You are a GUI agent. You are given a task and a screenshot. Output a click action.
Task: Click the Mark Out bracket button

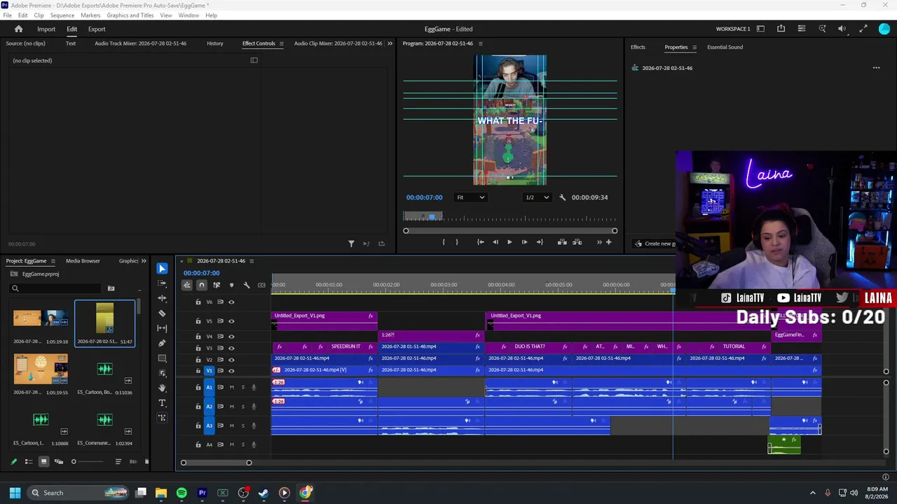click(x=457, y=242)
